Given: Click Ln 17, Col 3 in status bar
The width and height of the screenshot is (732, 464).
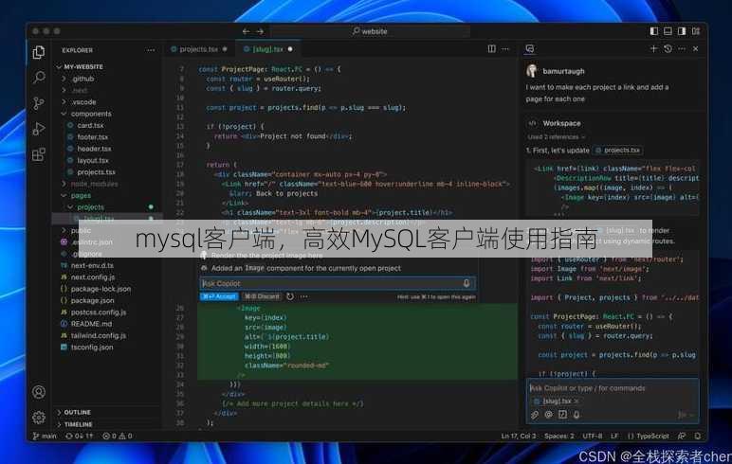Looking at the screenshot, I should click(519, 436).
